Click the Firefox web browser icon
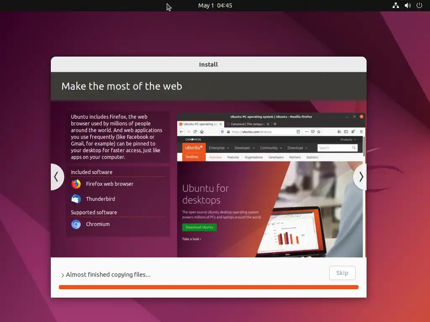The height and width of the screenshot is (322, 430). point(76,184)
